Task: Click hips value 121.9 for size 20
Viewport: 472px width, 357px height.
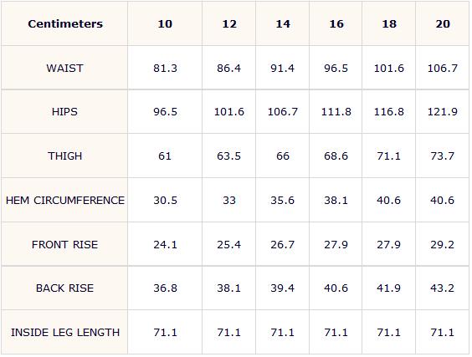Action: (x=443, y=112)
